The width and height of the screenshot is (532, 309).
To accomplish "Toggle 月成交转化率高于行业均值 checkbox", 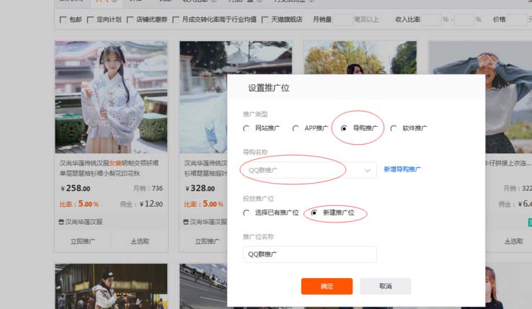I will click(176, 19).
